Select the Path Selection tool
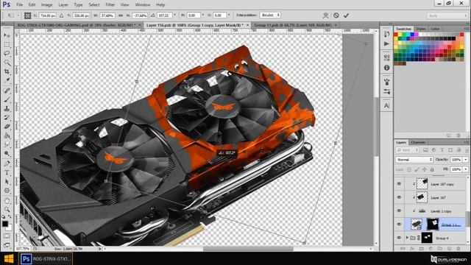The image size is (471, 265). (x=7, y=182)
